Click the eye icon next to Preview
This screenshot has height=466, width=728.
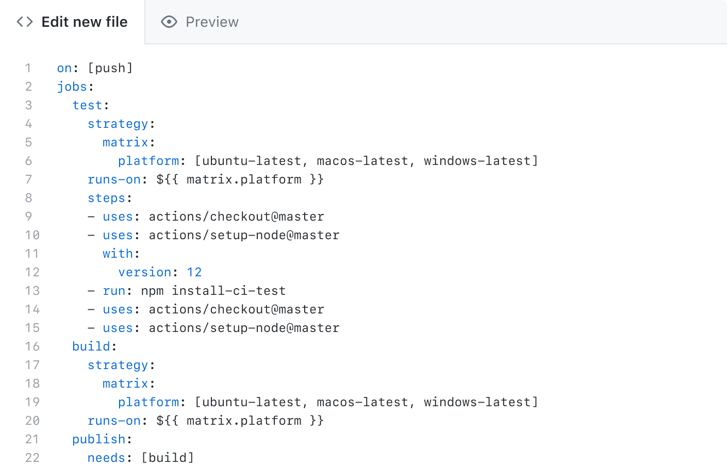(168, 22)
